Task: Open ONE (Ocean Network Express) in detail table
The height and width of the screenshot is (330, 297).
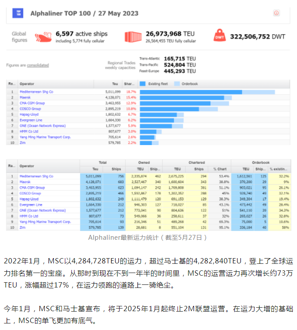Action: (x=42, y=210)
